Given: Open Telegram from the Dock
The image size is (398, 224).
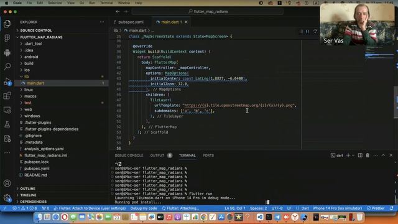Looking at the screenshot, I should (277, 217).
